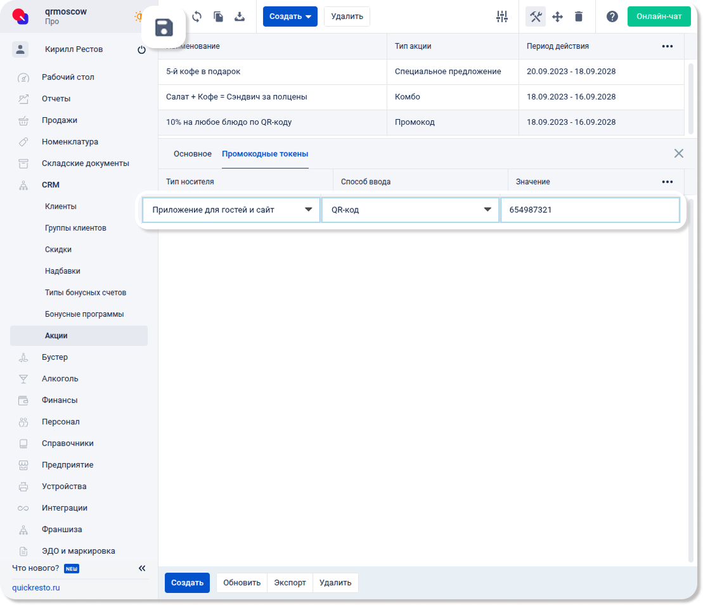Follow the quickresto.ru link
The width and height of the screenshot is (703, 605).
click(x=36, y=587)
